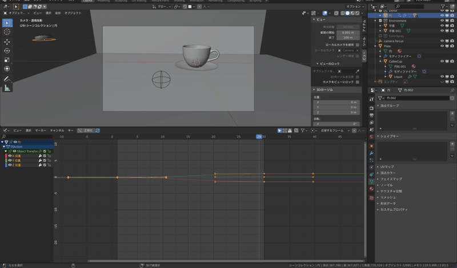Select the 3D Cursor tool
This screenshot has width=457, height=268.
(x=7, y=32)
